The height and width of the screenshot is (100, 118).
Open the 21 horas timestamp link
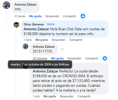[x=20, y=16]
